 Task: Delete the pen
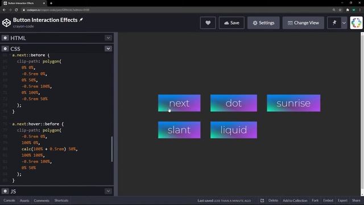[x=273, y=200]
